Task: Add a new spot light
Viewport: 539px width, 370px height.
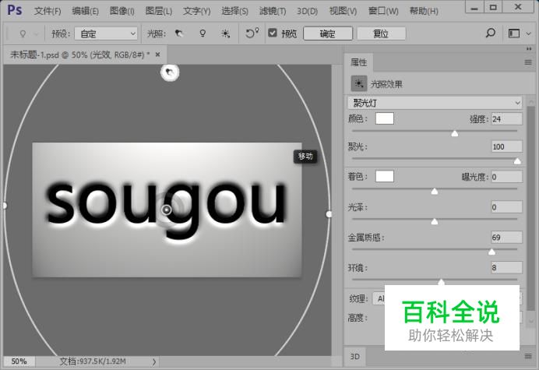Action: pos(179,33)
